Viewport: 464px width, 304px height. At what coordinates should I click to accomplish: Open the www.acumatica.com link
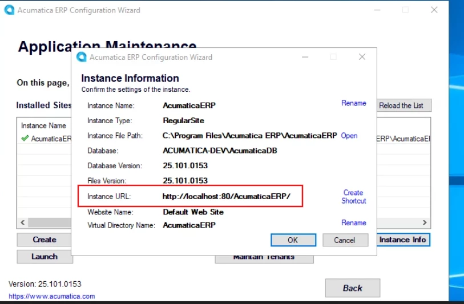click(52, 297)
